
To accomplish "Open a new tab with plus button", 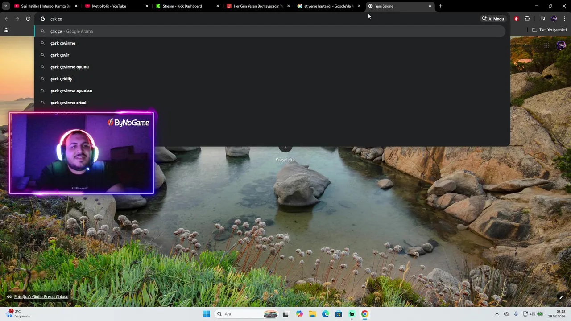I will (441, 6).
